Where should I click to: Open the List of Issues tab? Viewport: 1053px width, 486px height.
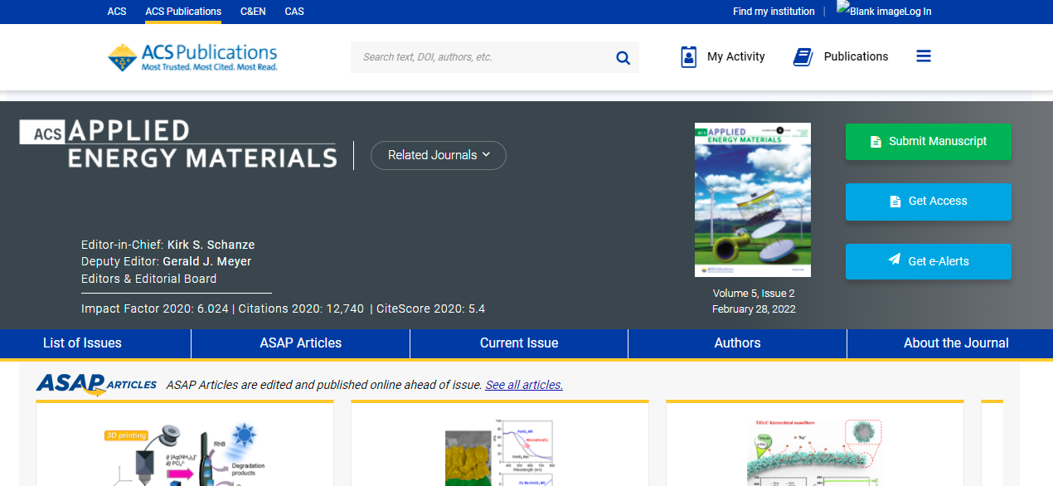[x=82, y=343]
